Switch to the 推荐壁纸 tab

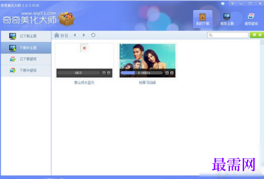pyautogui.click(x=251, y=19)
